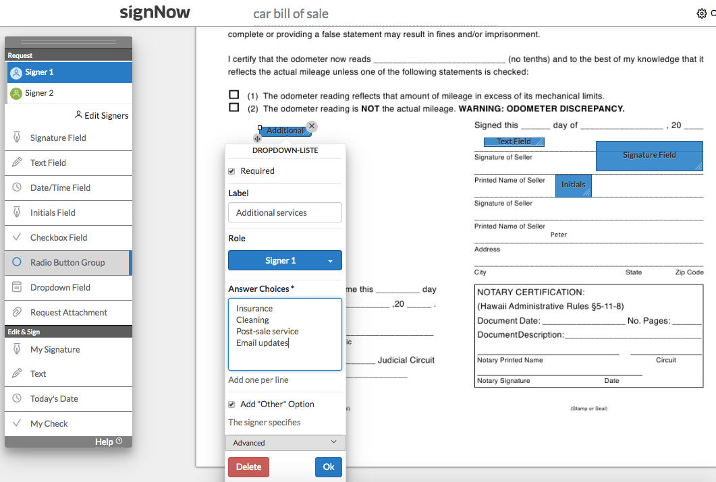Expand the Advanced section

(x=285, y=442)
